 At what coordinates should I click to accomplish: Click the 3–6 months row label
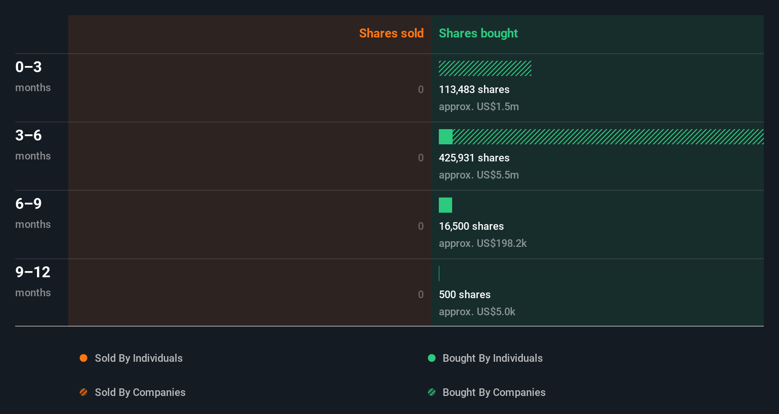coord(33,144)
